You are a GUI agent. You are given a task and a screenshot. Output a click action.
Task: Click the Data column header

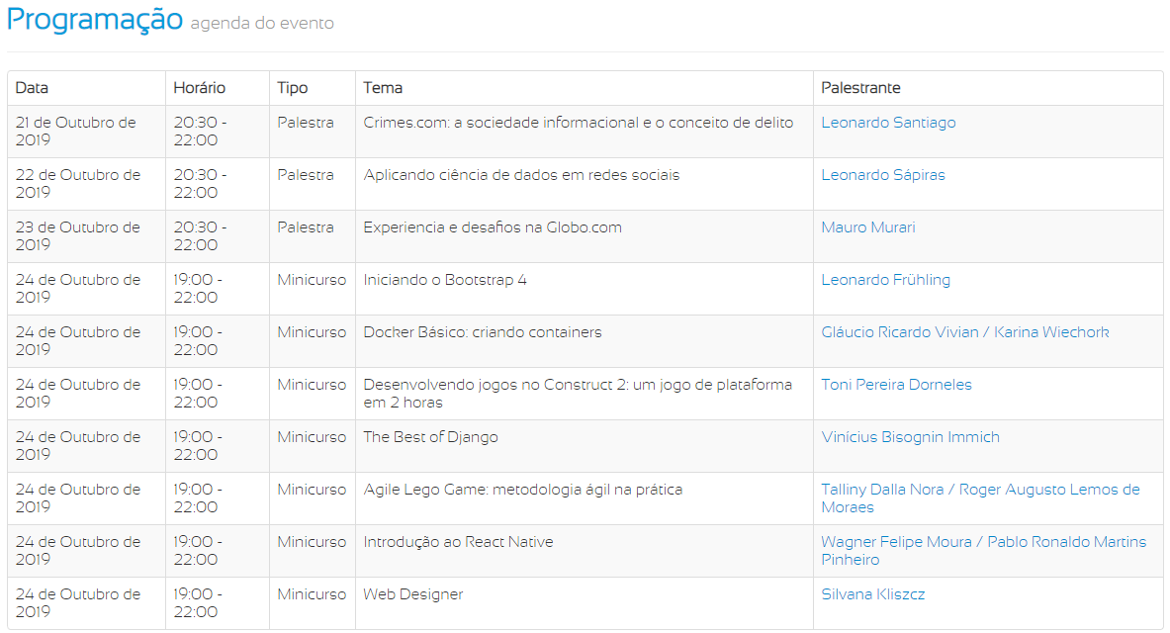(x=32, y=88)
